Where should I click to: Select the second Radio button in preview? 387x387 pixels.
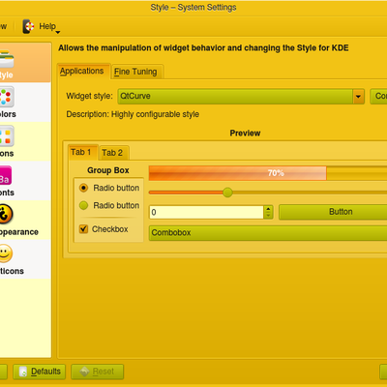pyautogui.click(x=83, y=205)
